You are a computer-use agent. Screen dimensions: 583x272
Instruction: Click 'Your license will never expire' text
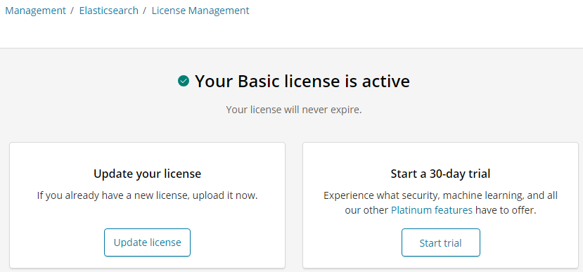tap(294, 110)
